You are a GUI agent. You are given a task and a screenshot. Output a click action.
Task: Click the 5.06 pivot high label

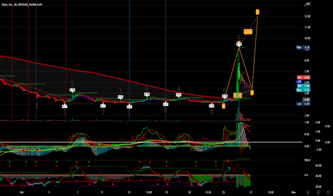[72, 90]
